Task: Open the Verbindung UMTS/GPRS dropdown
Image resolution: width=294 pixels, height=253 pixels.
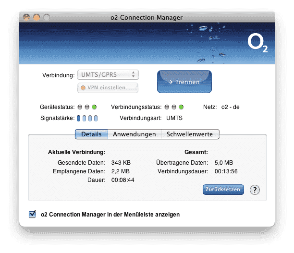Action: (x=108, y=74)
